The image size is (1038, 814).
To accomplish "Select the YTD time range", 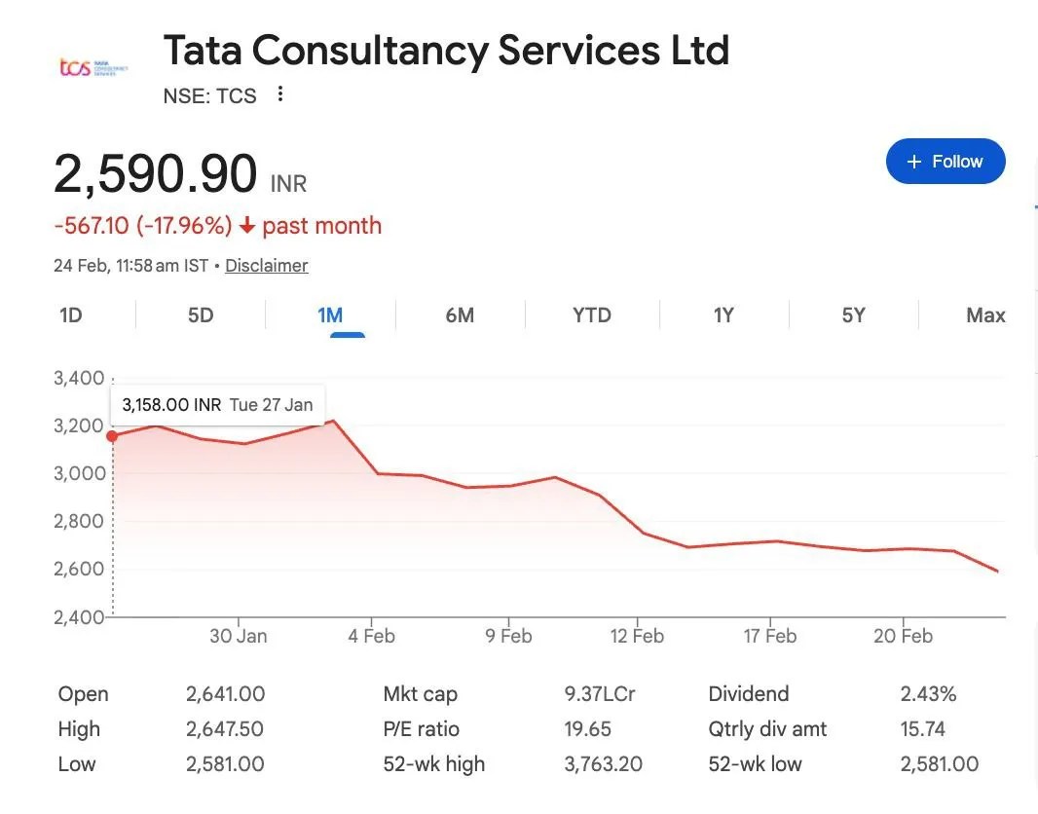I will click(591, 314).
